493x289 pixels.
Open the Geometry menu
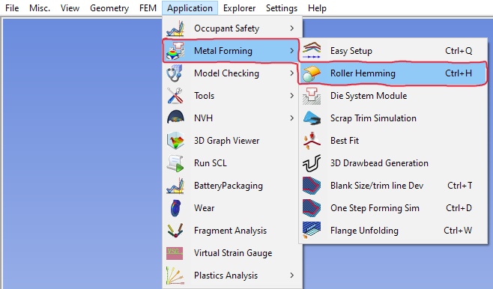[x=109, y=8]
